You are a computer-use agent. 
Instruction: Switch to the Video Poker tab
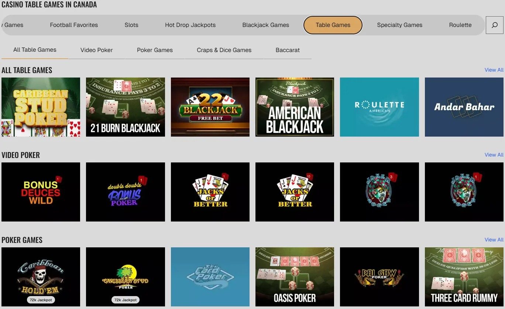pyautogui.click(x=97, y=50)
